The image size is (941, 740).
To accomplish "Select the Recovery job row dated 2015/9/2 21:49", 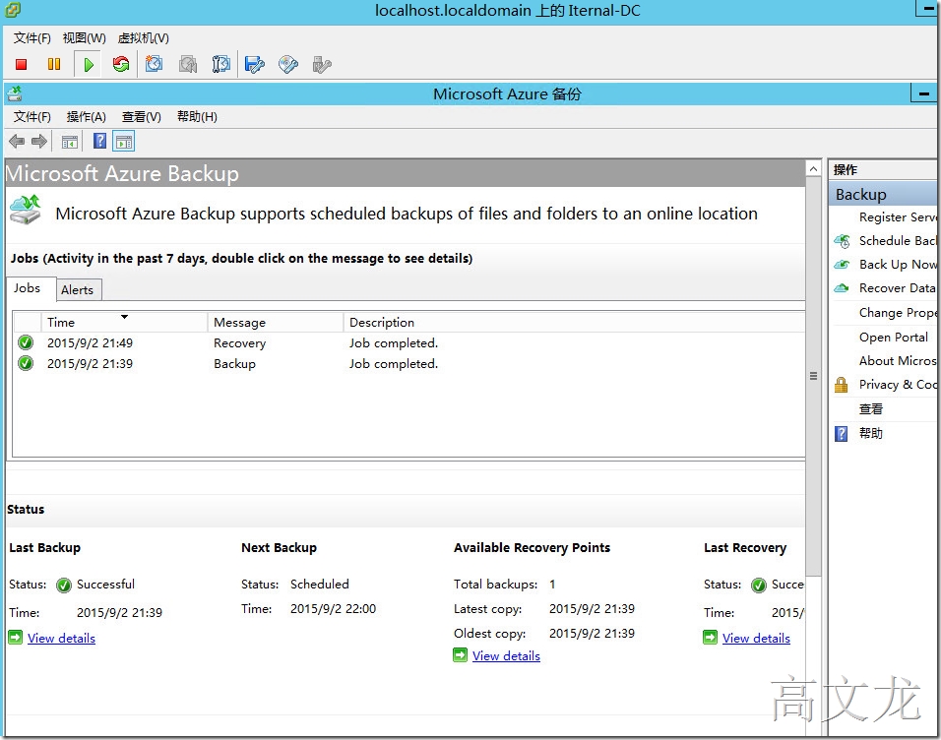I will click(x=409, y=342).
